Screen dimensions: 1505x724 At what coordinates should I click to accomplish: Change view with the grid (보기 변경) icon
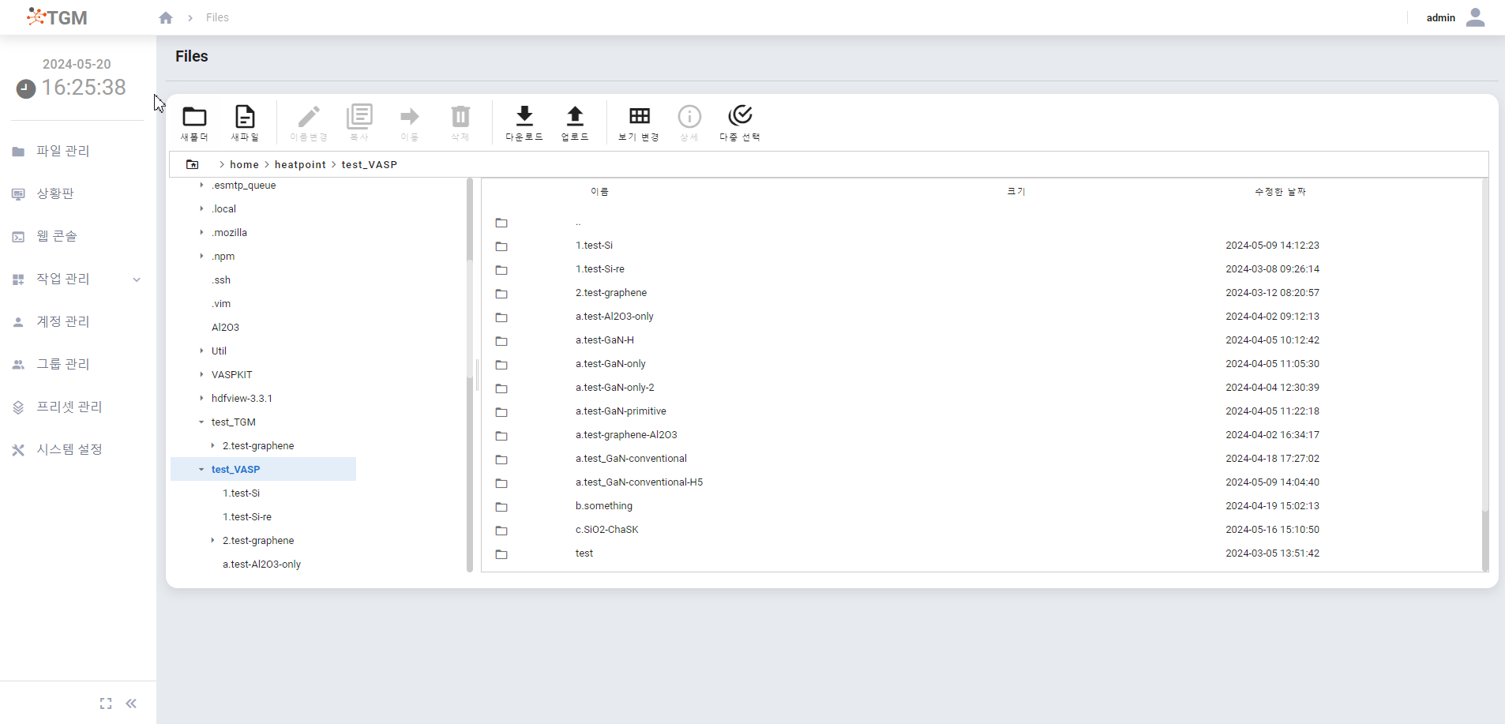click(x=639, y=118)
